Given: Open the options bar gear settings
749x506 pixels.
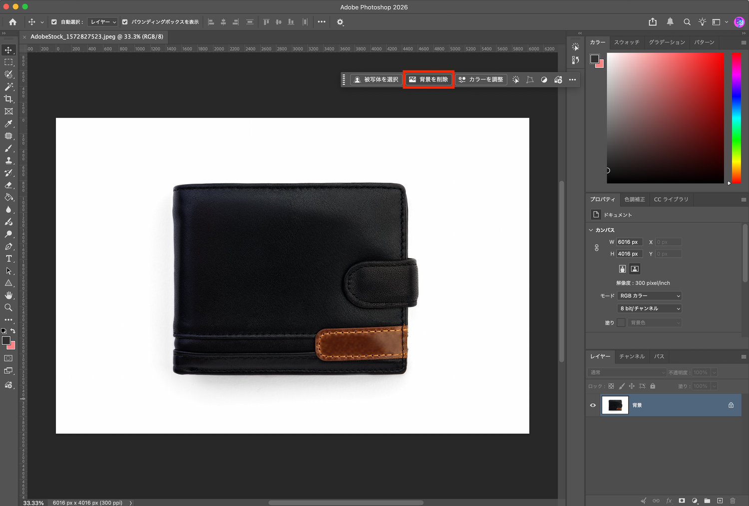Looking at the screenshot, I should (340, 22).
